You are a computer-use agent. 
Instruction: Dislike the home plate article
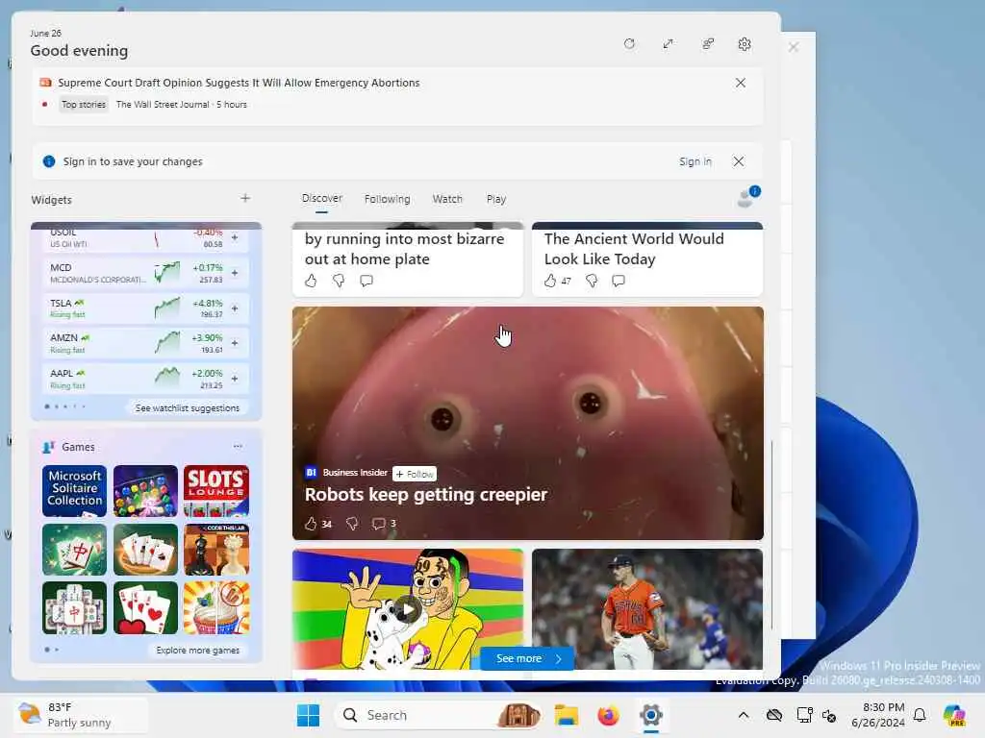[x=339, y=281]
